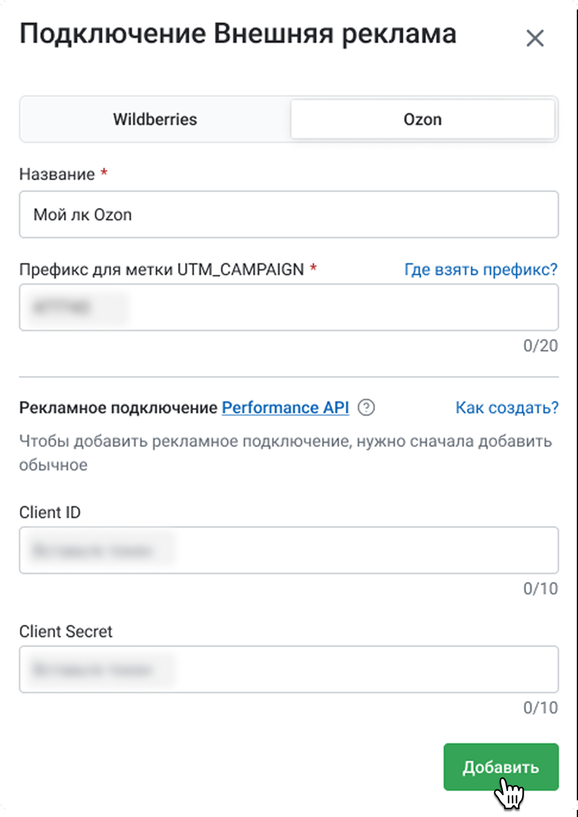Click the help icon beside Performance API
Viewport: 578px width, 817px height.
click(367, 408)
